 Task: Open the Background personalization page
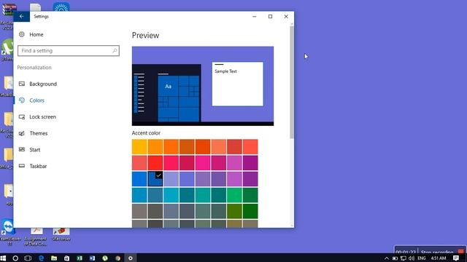43,84
